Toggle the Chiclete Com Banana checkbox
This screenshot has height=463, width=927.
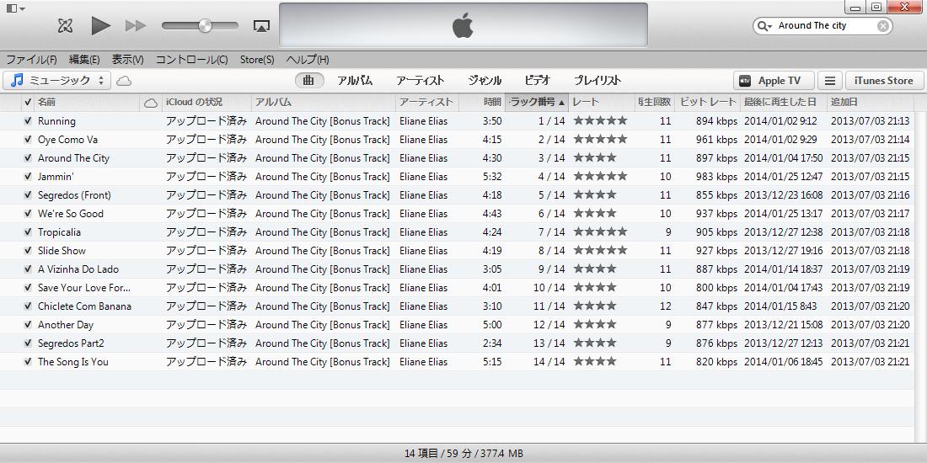pyautogui.click(x=28, y=306)
